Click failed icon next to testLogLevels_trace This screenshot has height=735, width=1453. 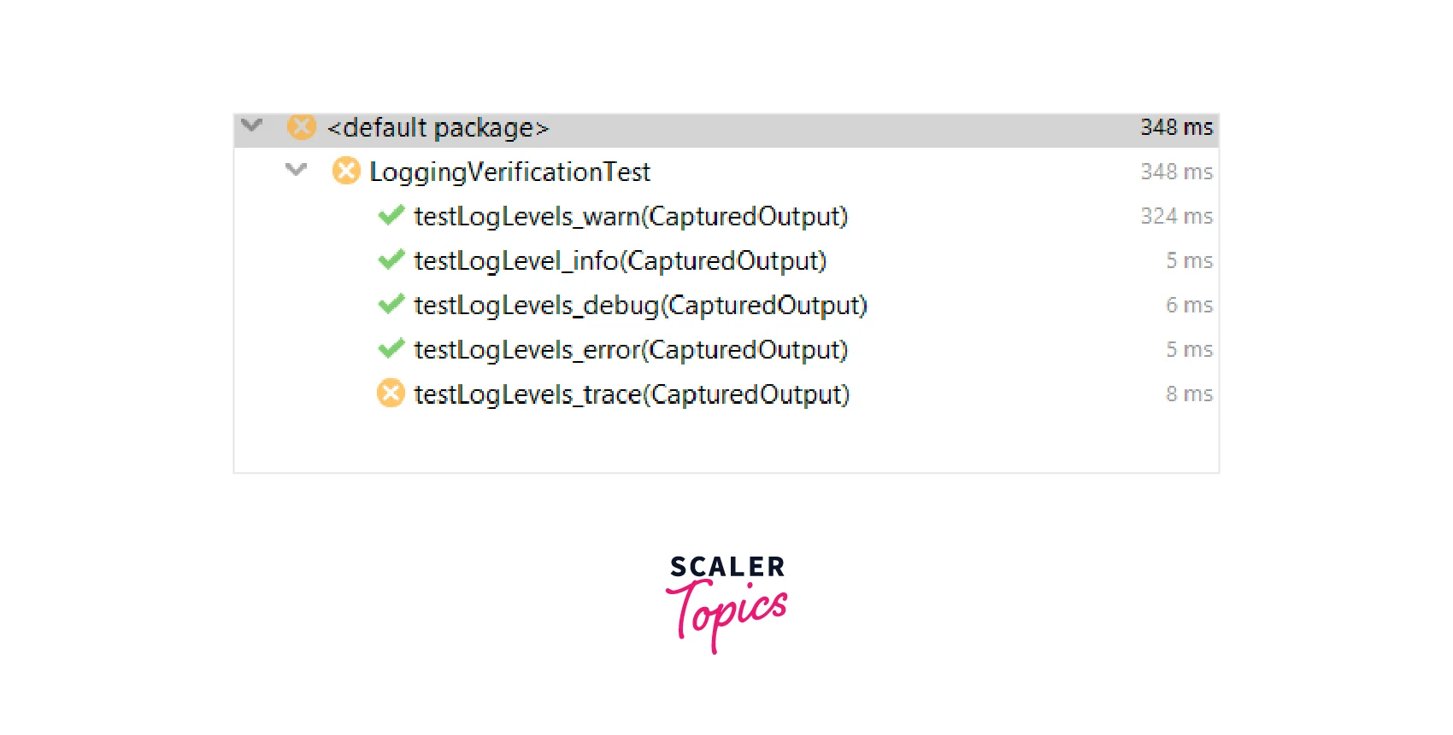(391, 394)
